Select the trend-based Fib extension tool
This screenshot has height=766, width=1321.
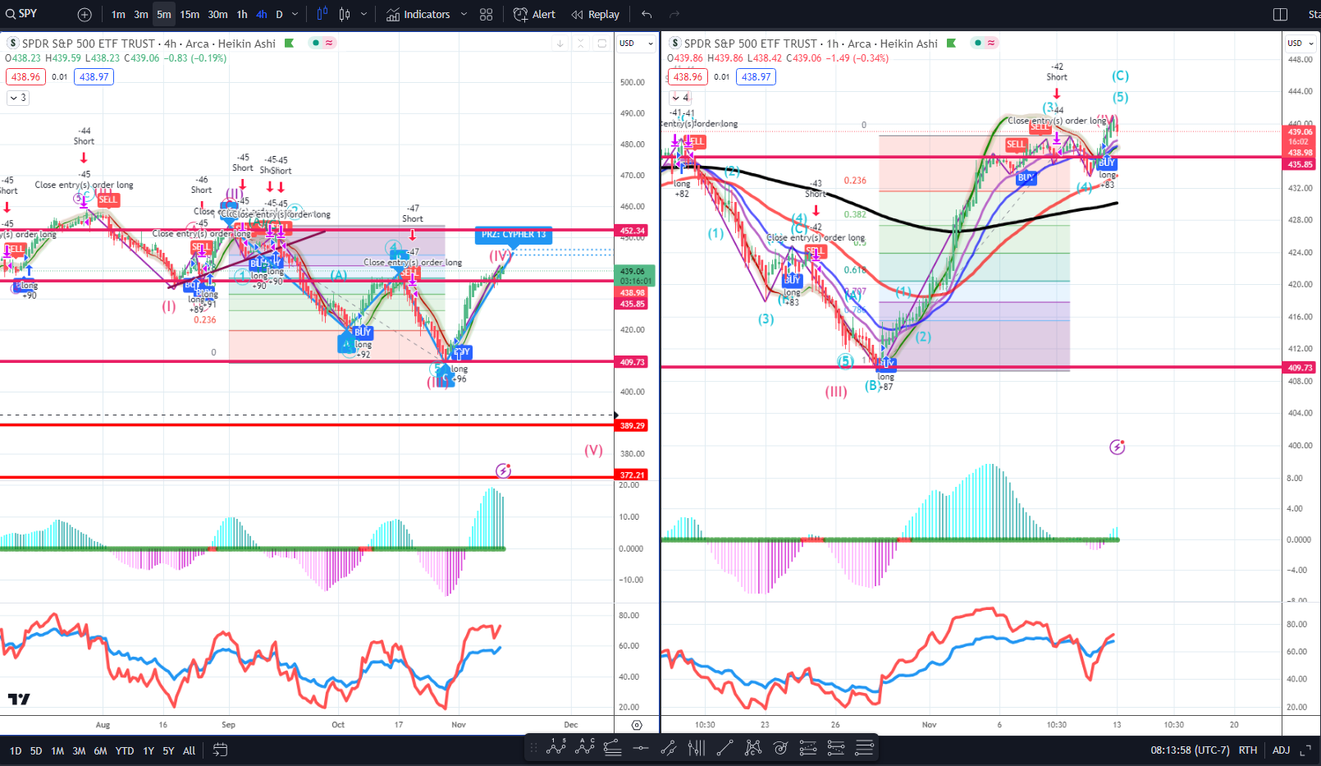coord(612,747)
